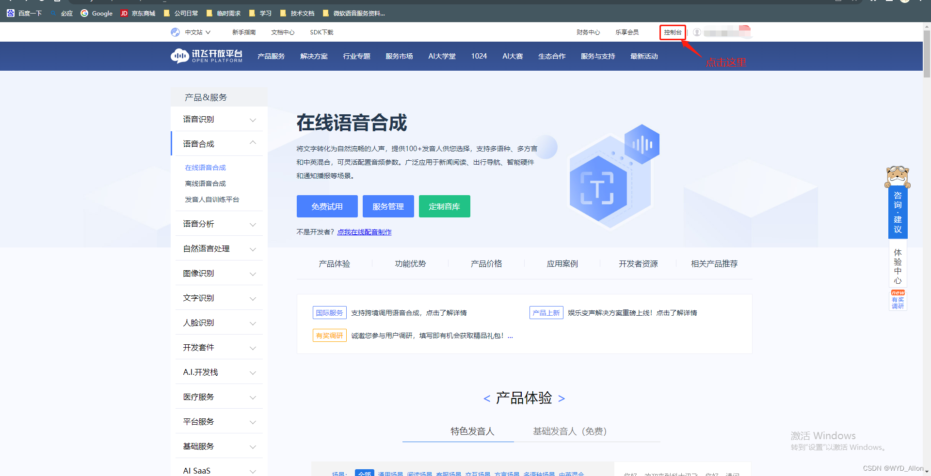Open the 乐享会员 link
The image size is (931, 476).
[627, 32]
